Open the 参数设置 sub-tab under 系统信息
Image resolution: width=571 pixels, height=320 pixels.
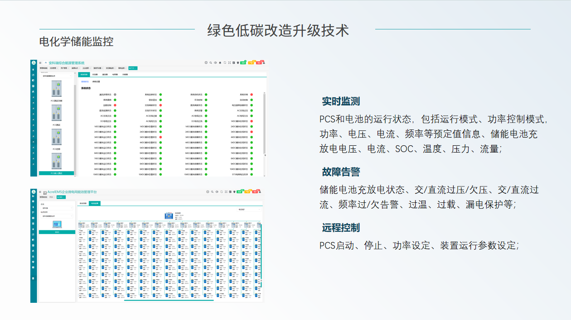pyautogui.click(x=97, y=81)
